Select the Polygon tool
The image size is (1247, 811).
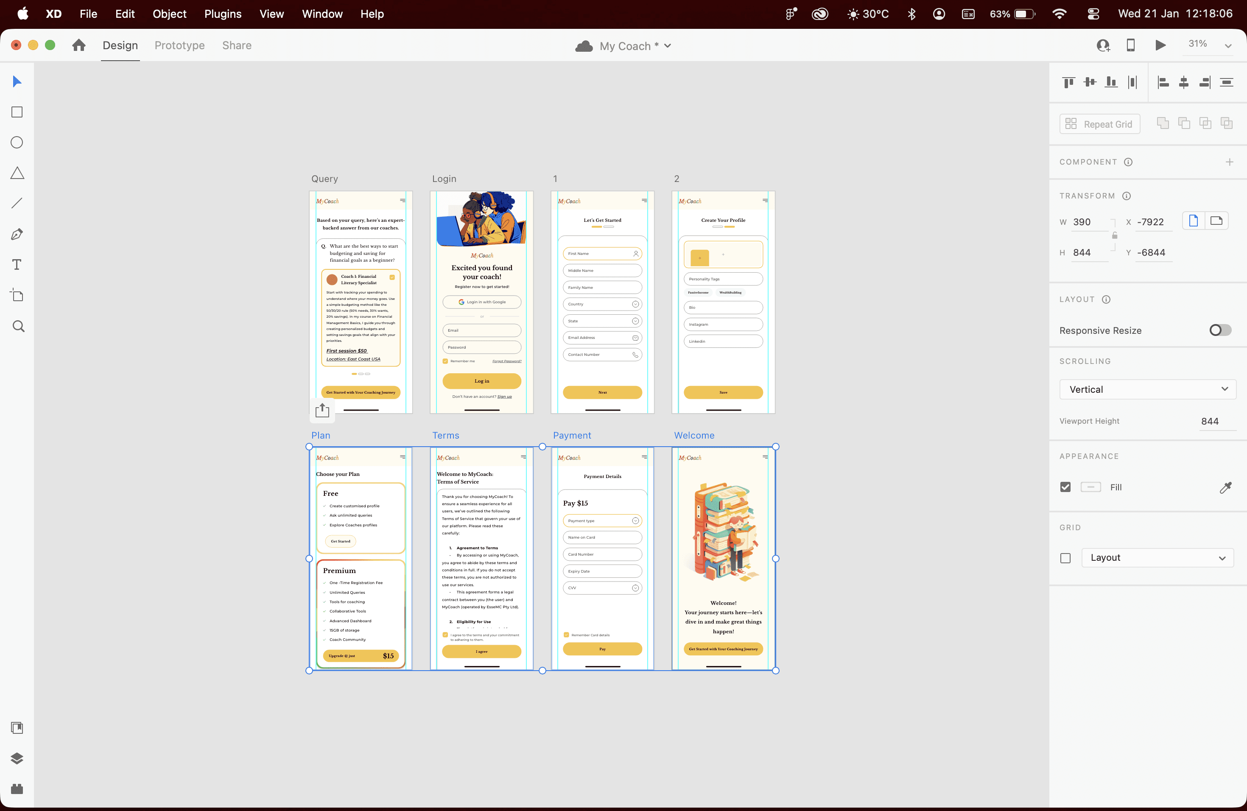tap(17, 173)
